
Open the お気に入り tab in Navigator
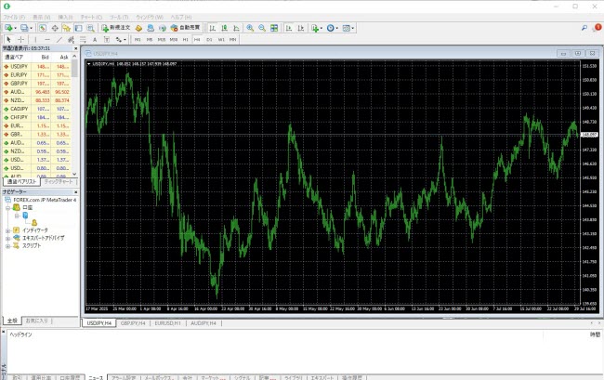click(36, 321)
